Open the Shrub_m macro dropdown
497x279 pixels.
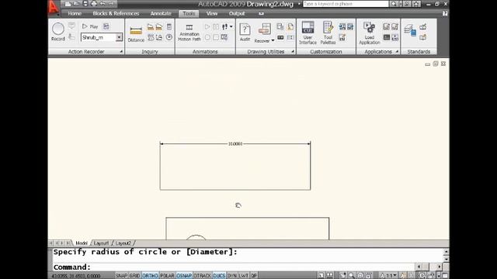(x=119, y=37)
